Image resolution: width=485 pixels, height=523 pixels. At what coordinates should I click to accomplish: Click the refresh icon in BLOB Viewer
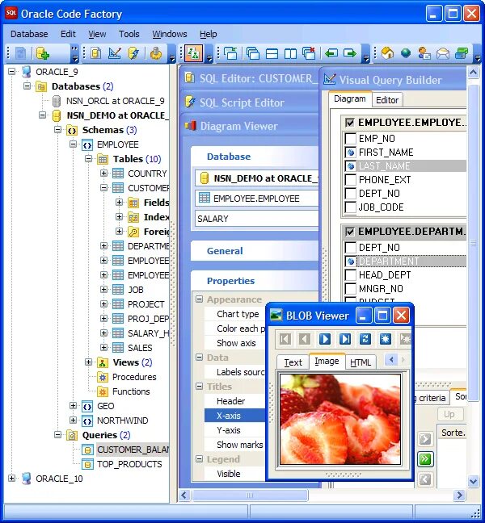click(365, 339)
